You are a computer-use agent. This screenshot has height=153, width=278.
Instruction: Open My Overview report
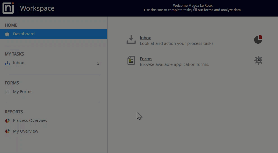tap(26, 131)
